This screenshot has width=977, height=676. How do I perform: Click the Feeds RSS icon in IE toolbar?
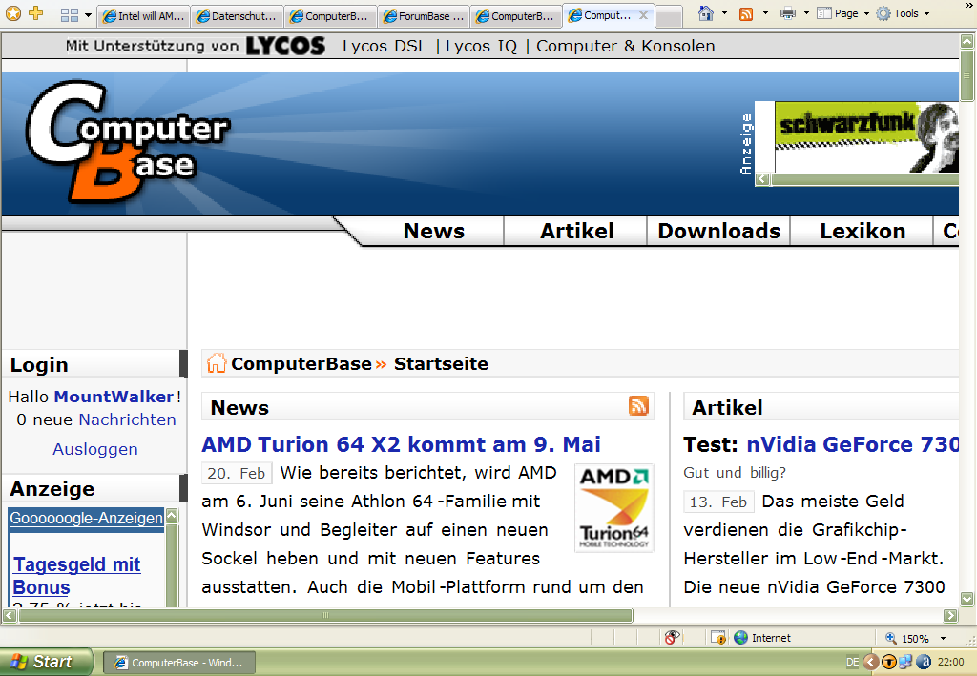[x=745, y=13]
